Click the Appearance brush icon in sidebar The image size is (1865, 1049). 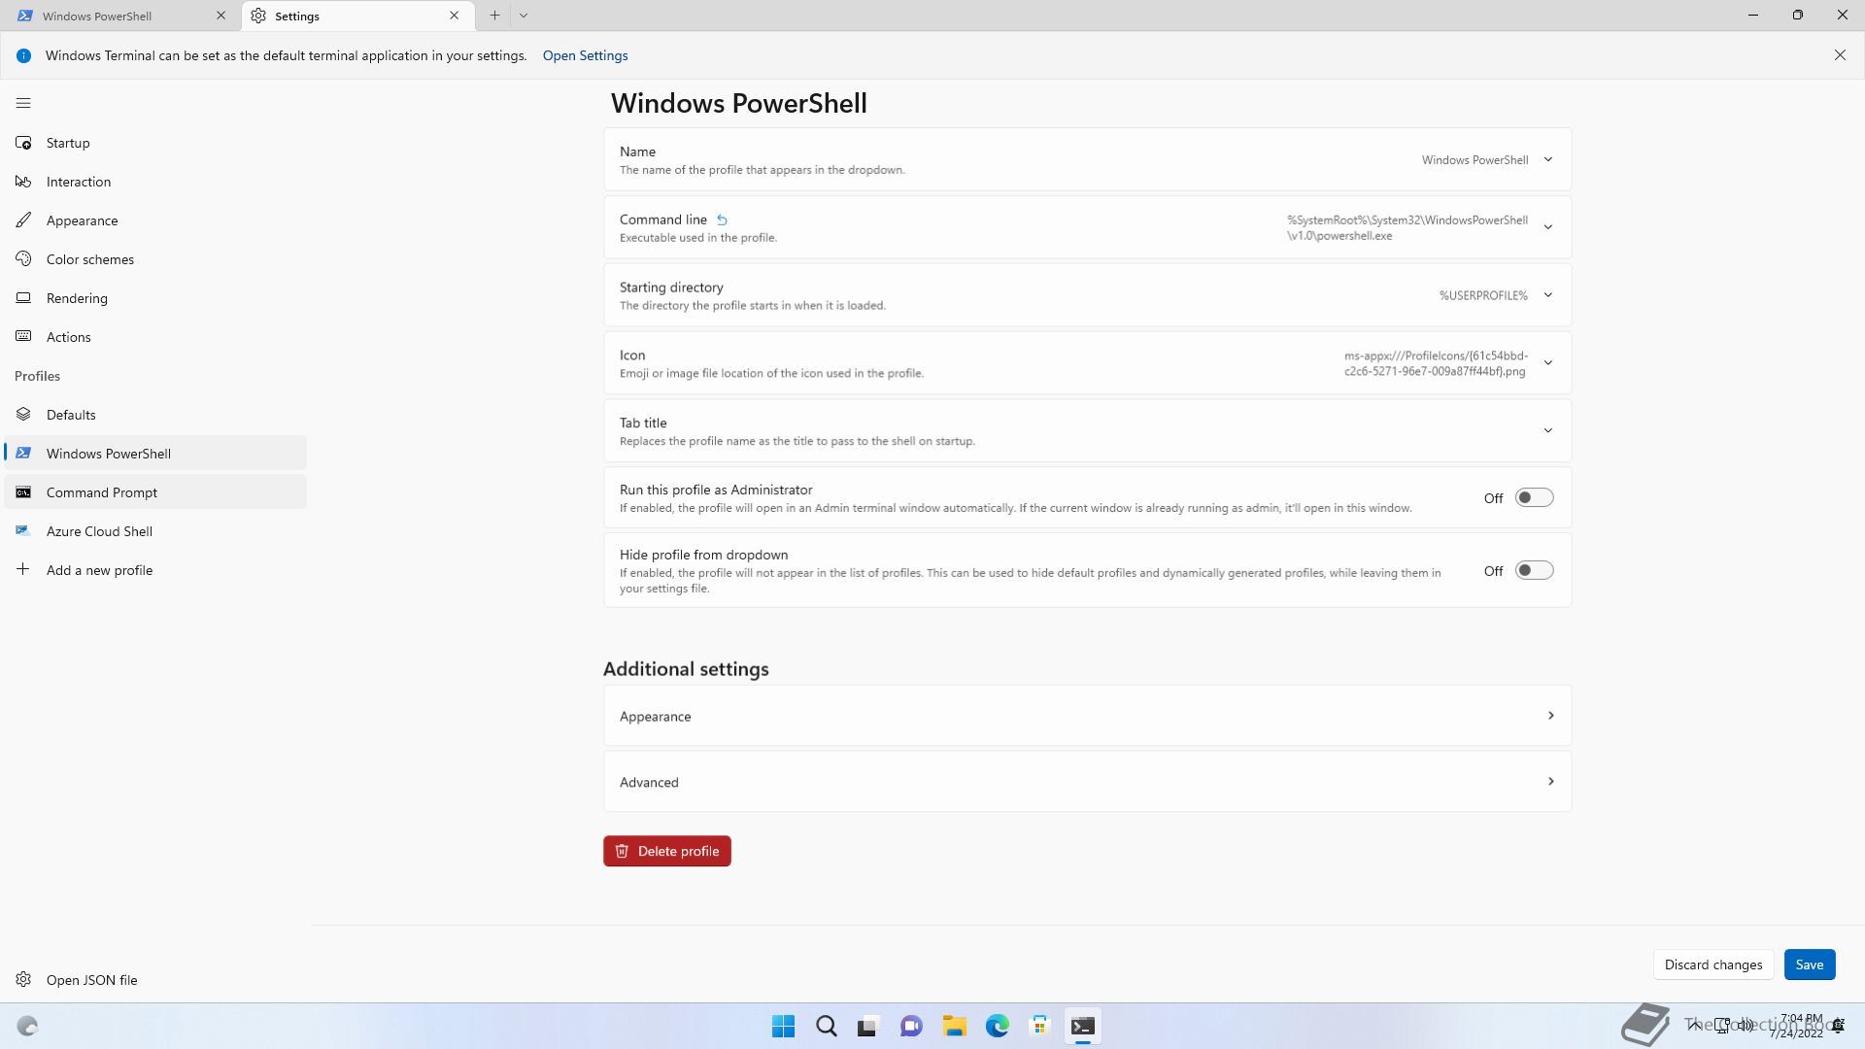click(23, 220)
